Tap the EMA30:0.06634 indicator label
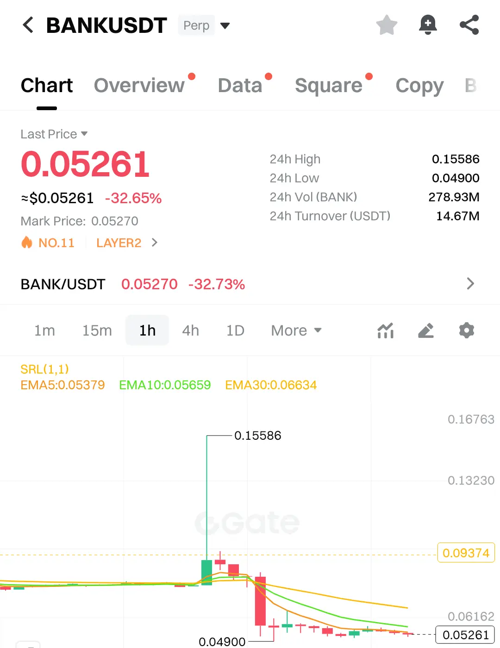The height and width of the screenshot is (648, 500). (271, 385)
